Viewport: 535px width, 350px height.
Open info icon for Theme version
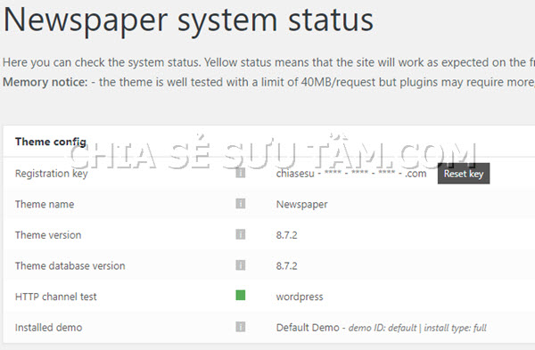(x=240, y=234)
